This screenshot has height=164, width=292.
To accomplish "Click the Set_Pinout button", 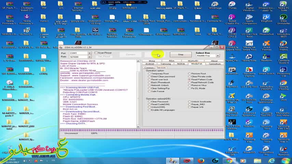I will (104, 57).
